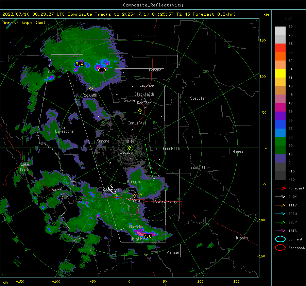Click the cyan current ellipse legend icon
The height and width of the screenshot is (286, 306).
coord(280,239)
